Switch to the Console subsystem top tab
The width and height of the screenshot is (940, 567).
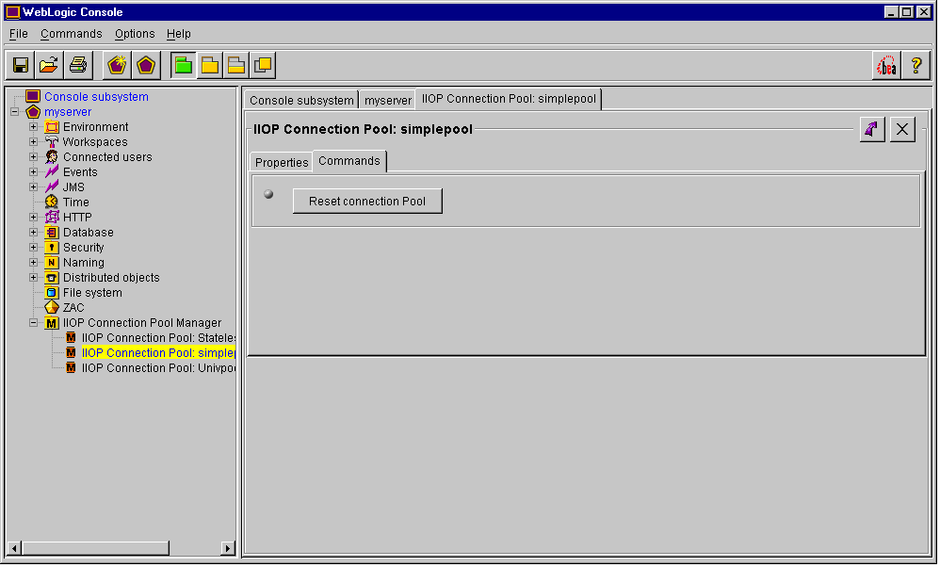[301, 100]
